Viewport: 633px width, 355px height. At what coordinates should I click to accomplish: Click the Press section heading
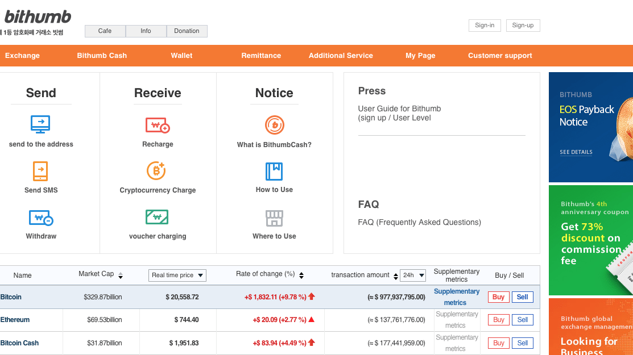point(372,91)
